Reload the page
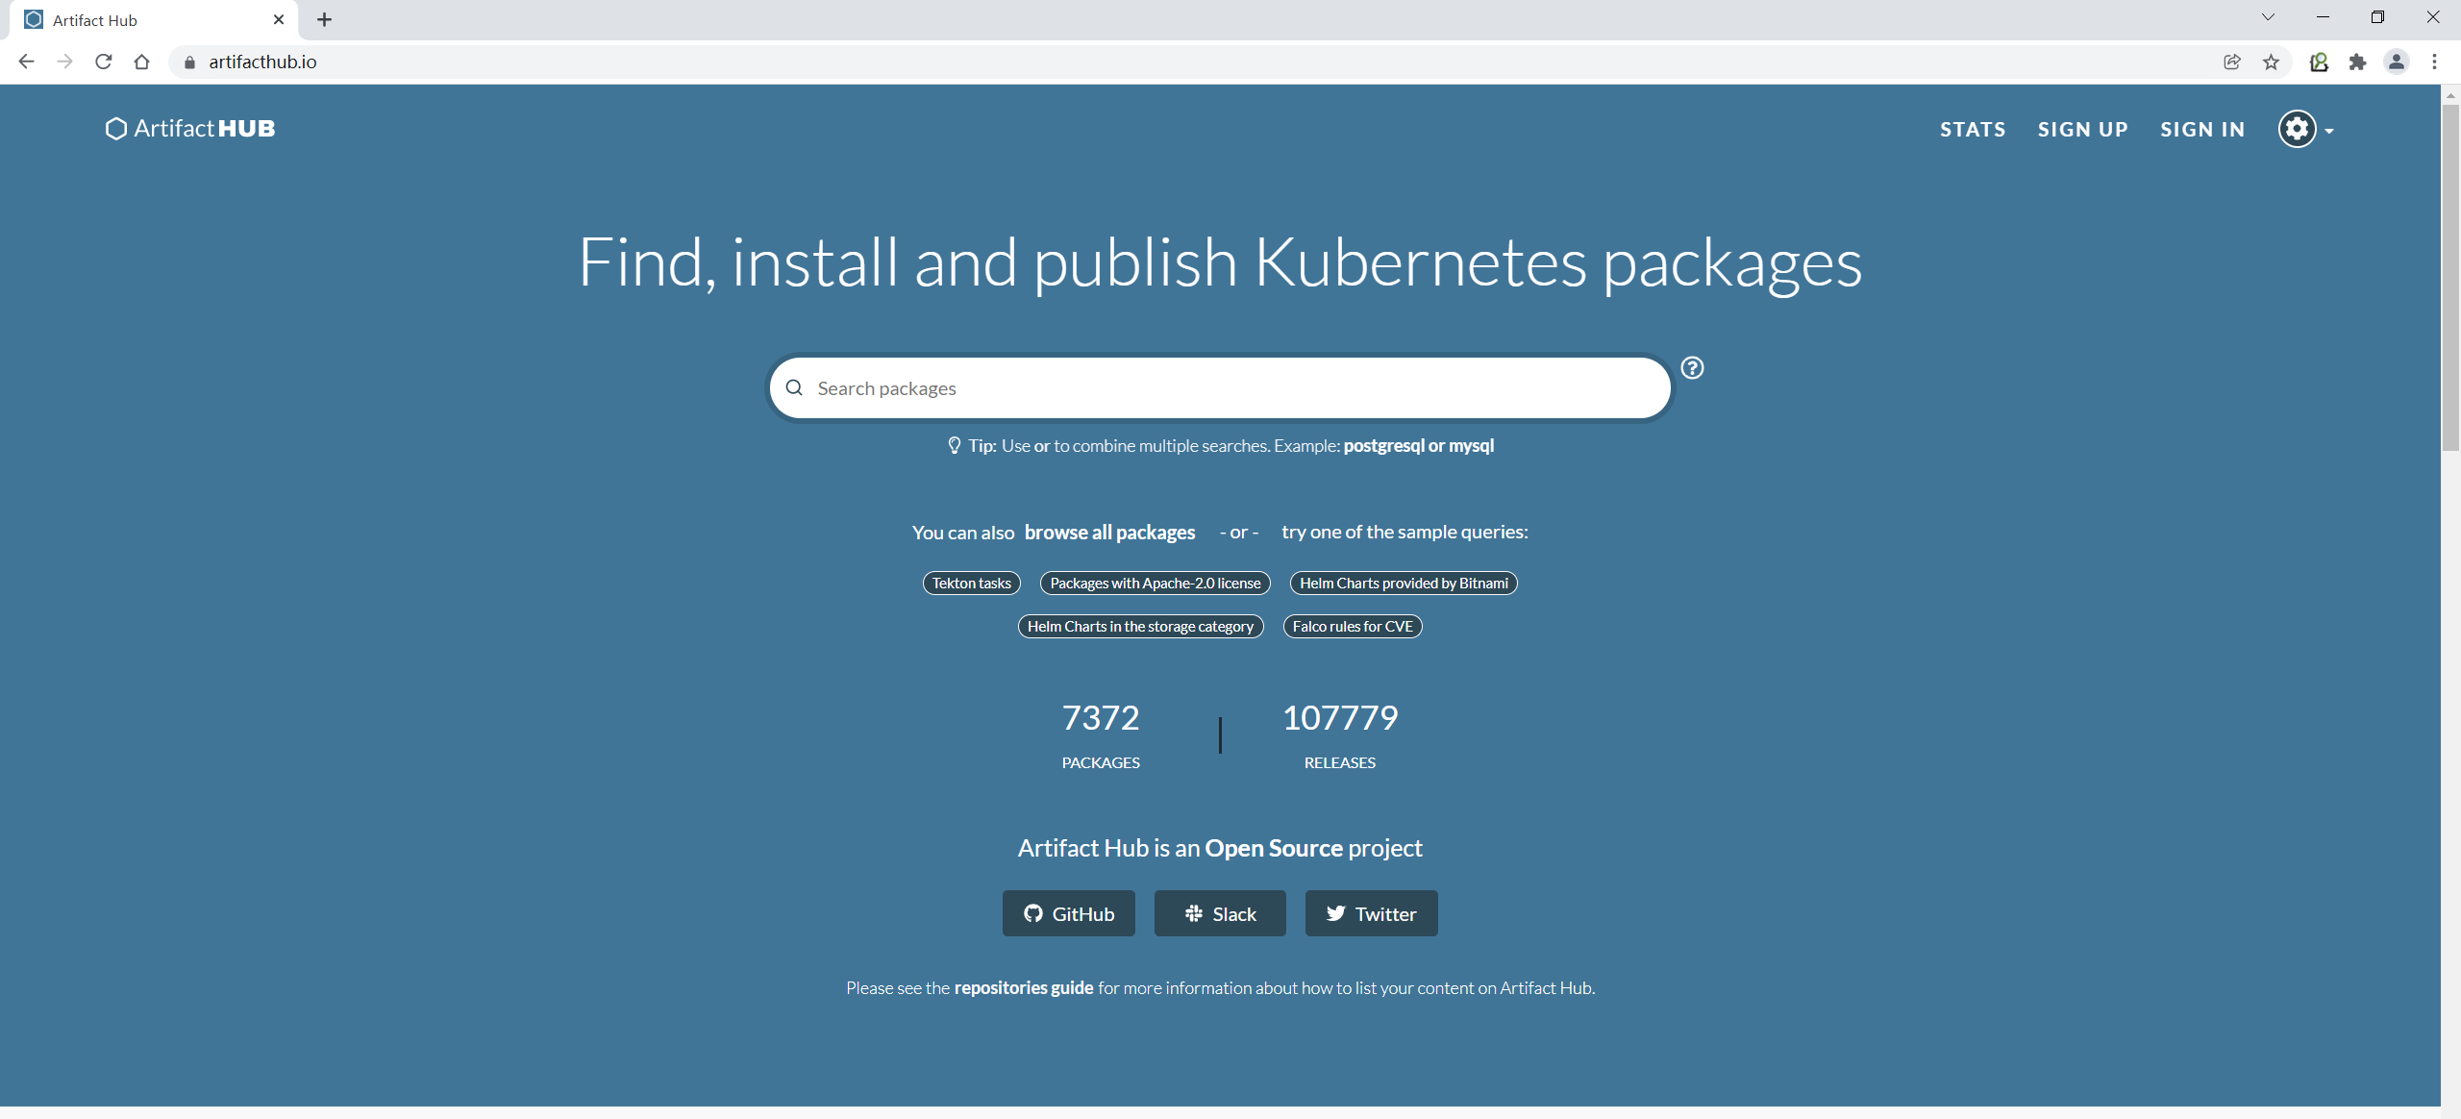The width and height of the screenshot is (2461, 1119). (x=104, y=62)
